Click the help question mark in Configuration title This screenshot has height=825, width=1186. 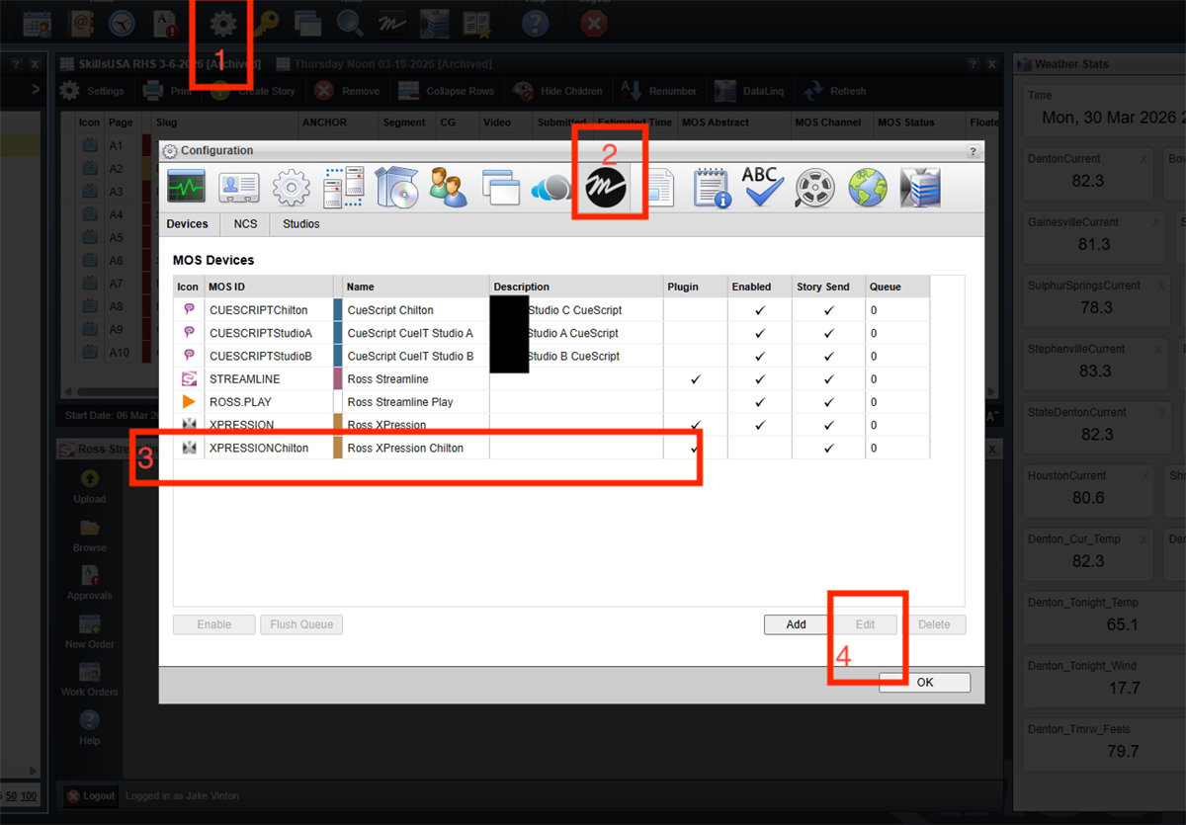pyautogui.click(x=974, y=151)
